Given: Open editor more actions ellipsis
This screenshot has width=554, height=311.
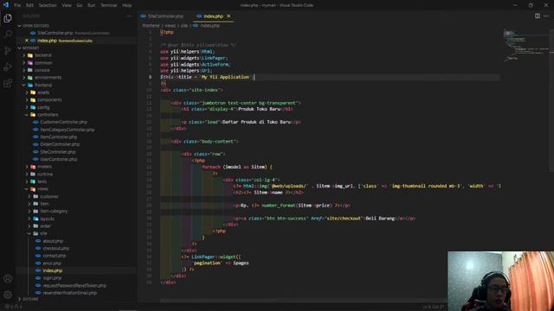Looking at the screenshot, I should 546,16.
